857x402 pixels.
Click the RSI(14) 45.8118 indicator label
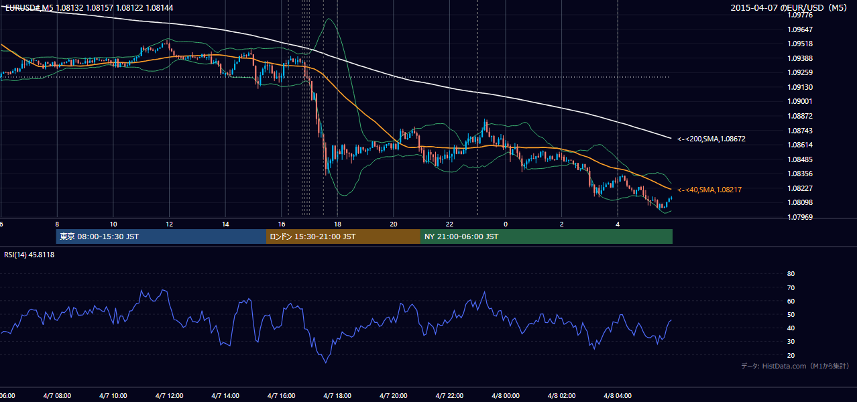30,255
